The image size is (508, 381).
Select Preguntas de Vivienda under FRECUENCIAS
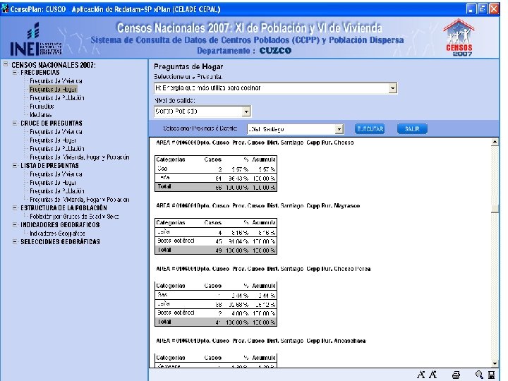coord(56,81)
